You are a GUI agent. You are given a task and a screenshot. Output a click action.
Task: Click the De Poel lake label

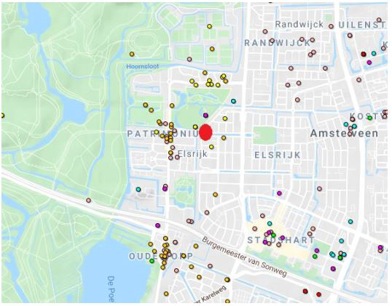[x=111, y=289]
